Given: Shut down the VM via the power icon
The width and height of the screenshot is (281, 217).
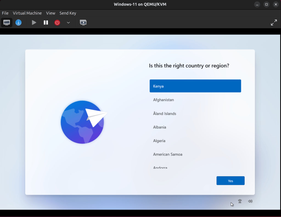Looking at the screenshot, I should pyautogui.click(x=57, y=22).
